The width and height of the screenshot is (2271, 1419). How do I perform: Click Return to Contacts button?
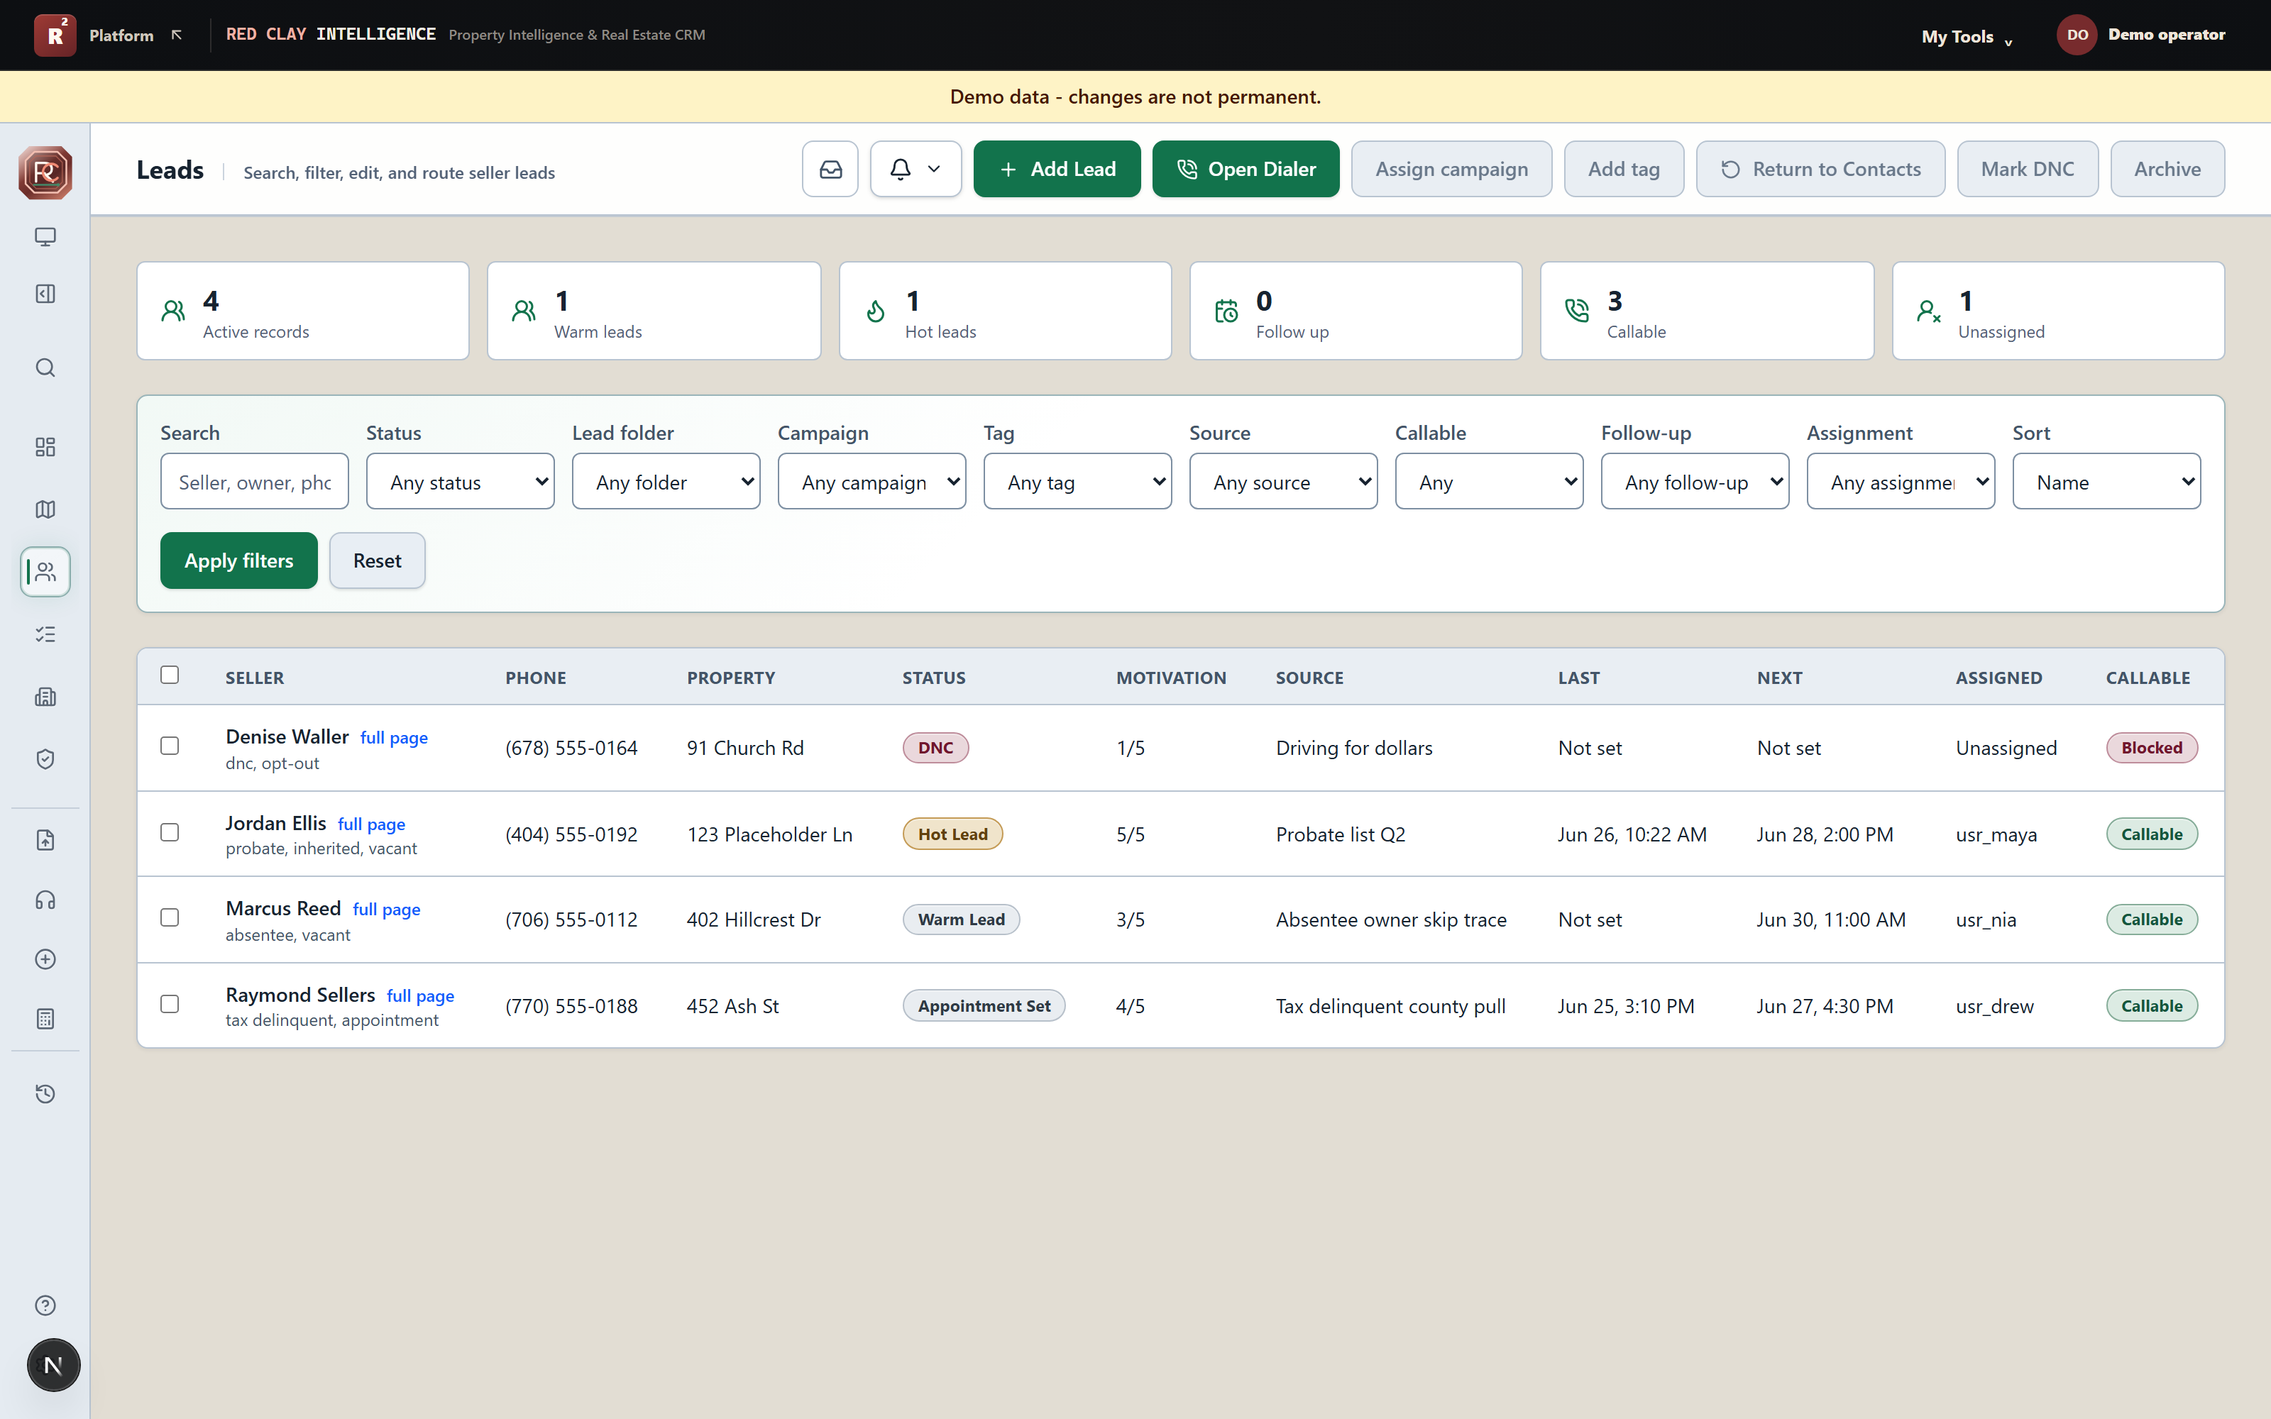coord(1820,169)
